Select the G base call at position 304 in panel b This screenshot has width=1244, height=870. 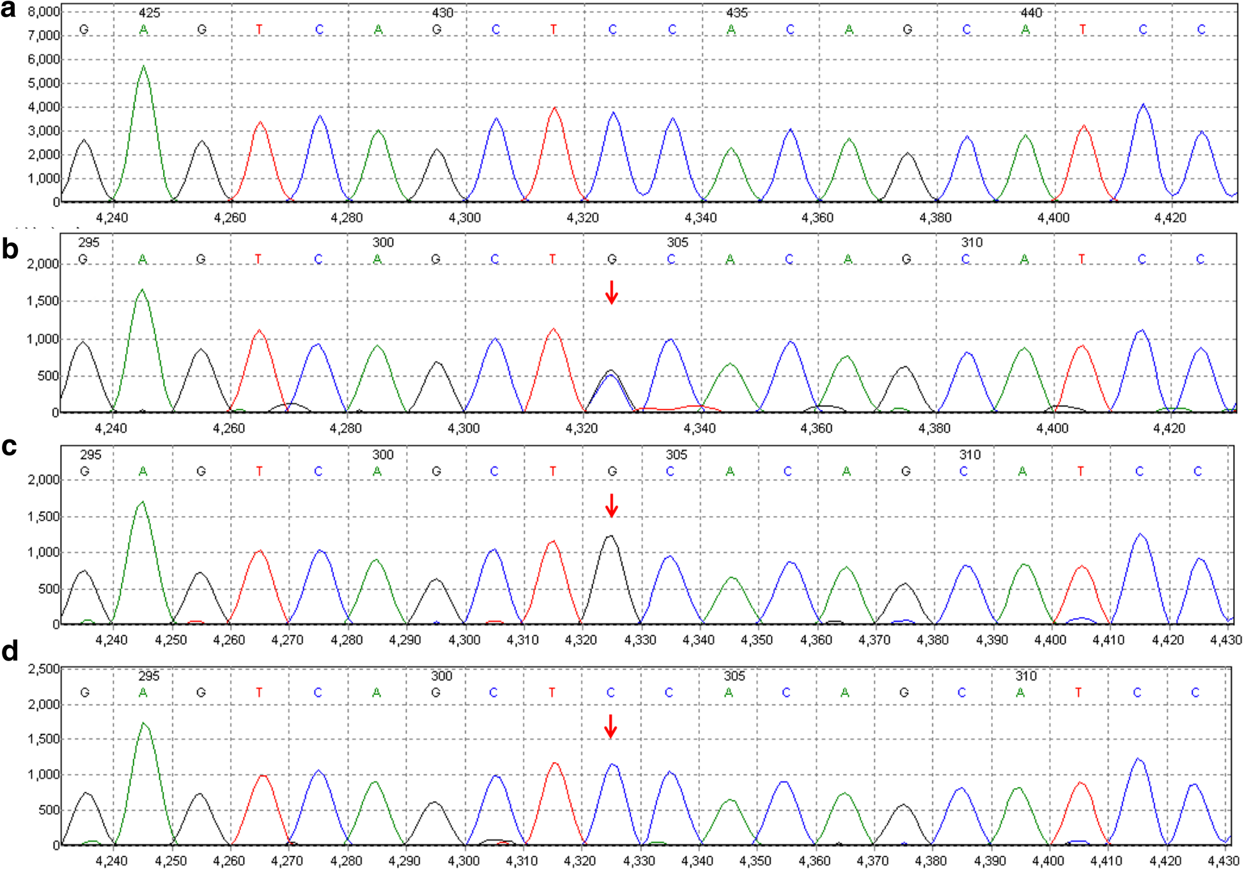pos(612,259)
